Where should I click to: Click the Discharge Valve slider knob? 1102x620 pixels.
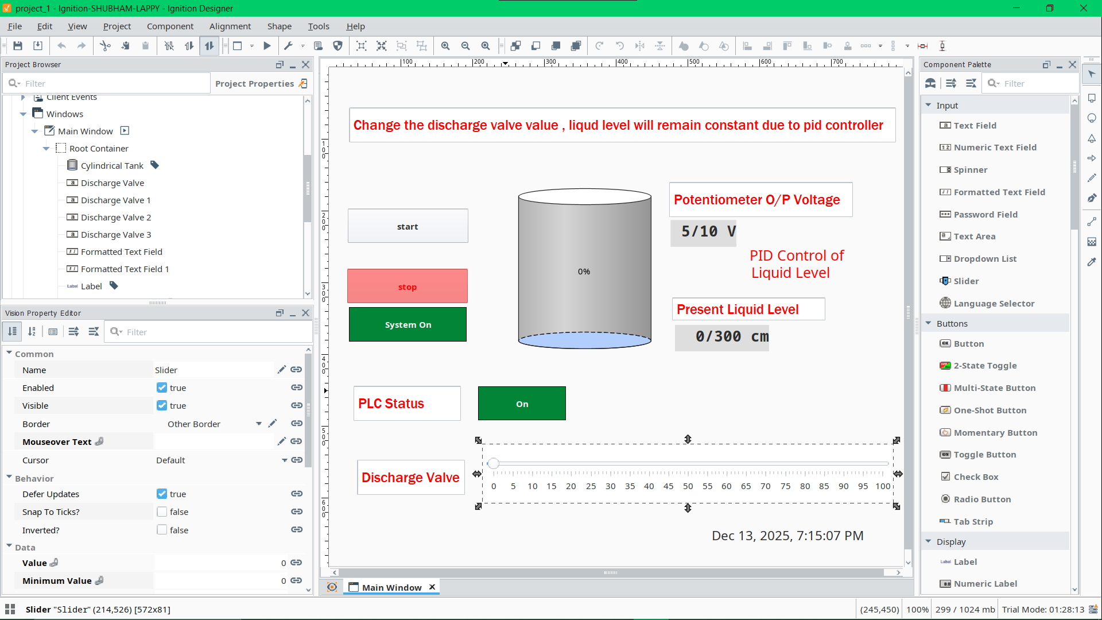(493, 463)
